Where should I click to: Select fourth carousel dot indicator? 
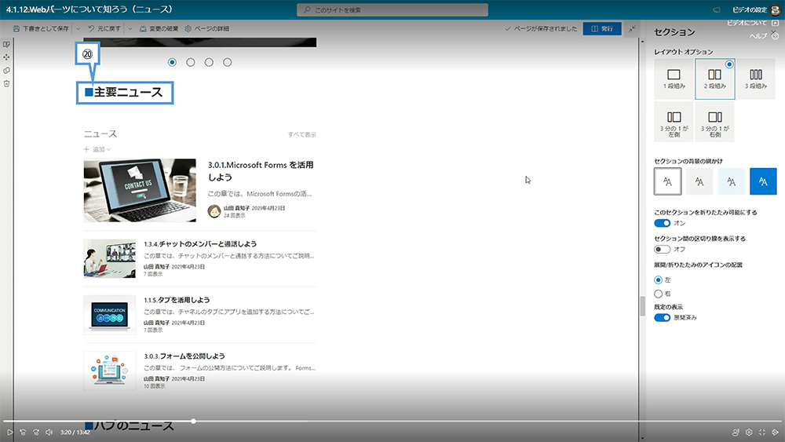[x=228, y=62]
